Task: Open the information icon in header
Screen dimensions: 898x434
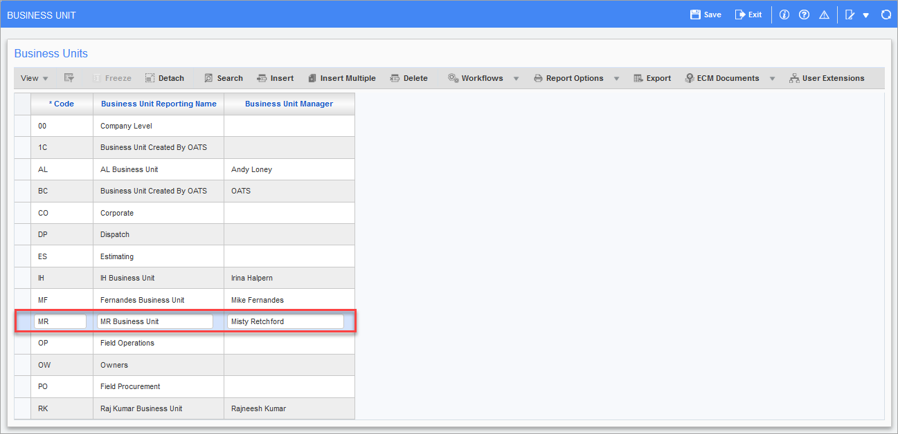Action: [784, 15]
